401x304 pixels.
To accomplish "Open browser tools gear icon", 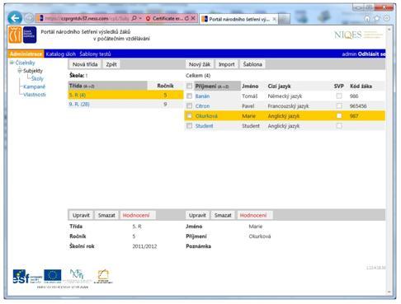I will 387,18.
